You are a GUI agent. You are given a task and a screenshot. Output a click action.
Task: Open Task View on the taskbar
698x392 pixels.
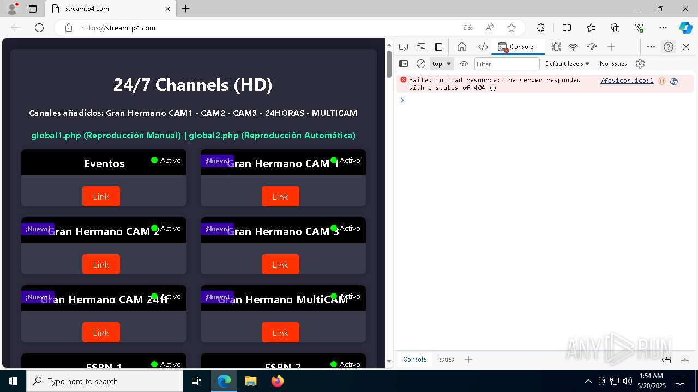pos(197,381)
